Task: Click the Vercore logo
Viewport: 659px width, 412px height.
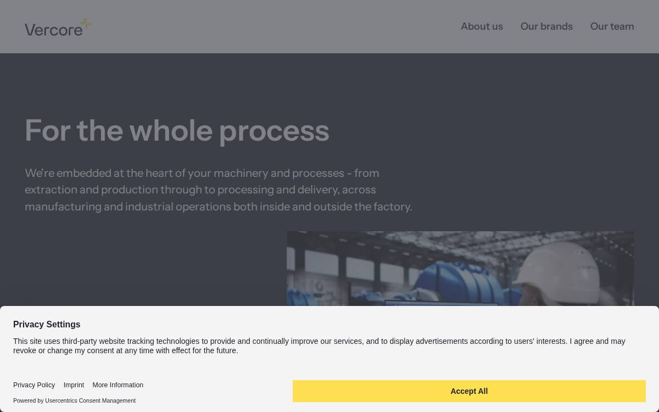Action: click(58, 27)
